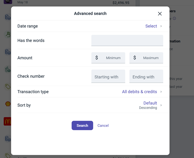Click the Minimum amount field
This screenshot has width=194, height=158.
(108, 58)
